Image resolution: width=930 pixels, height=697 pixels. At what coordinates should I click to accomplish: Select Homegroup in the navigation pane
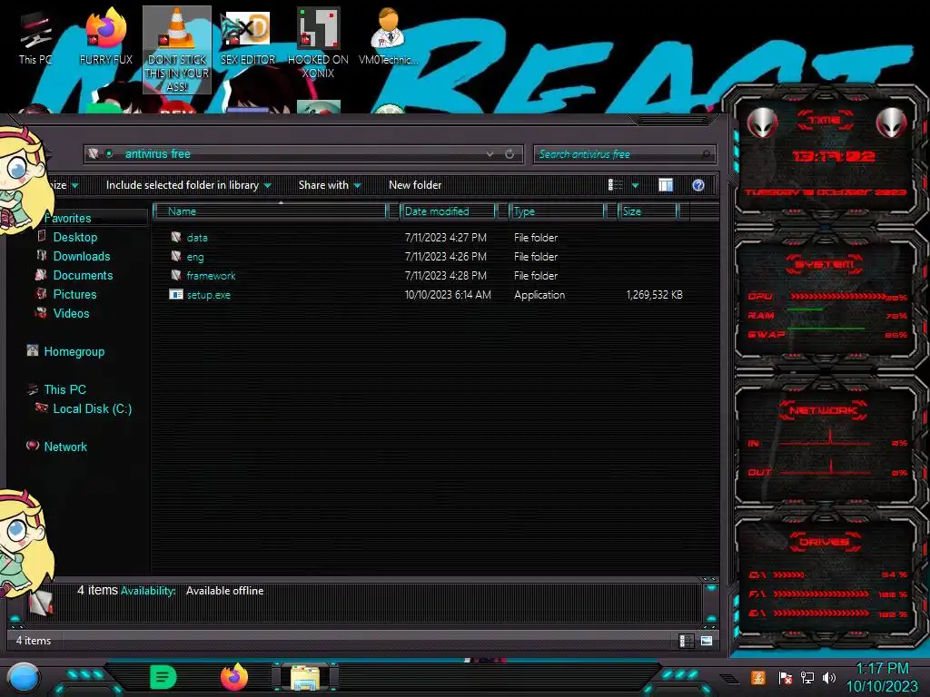pyautogui.click(x=74, y=351)
